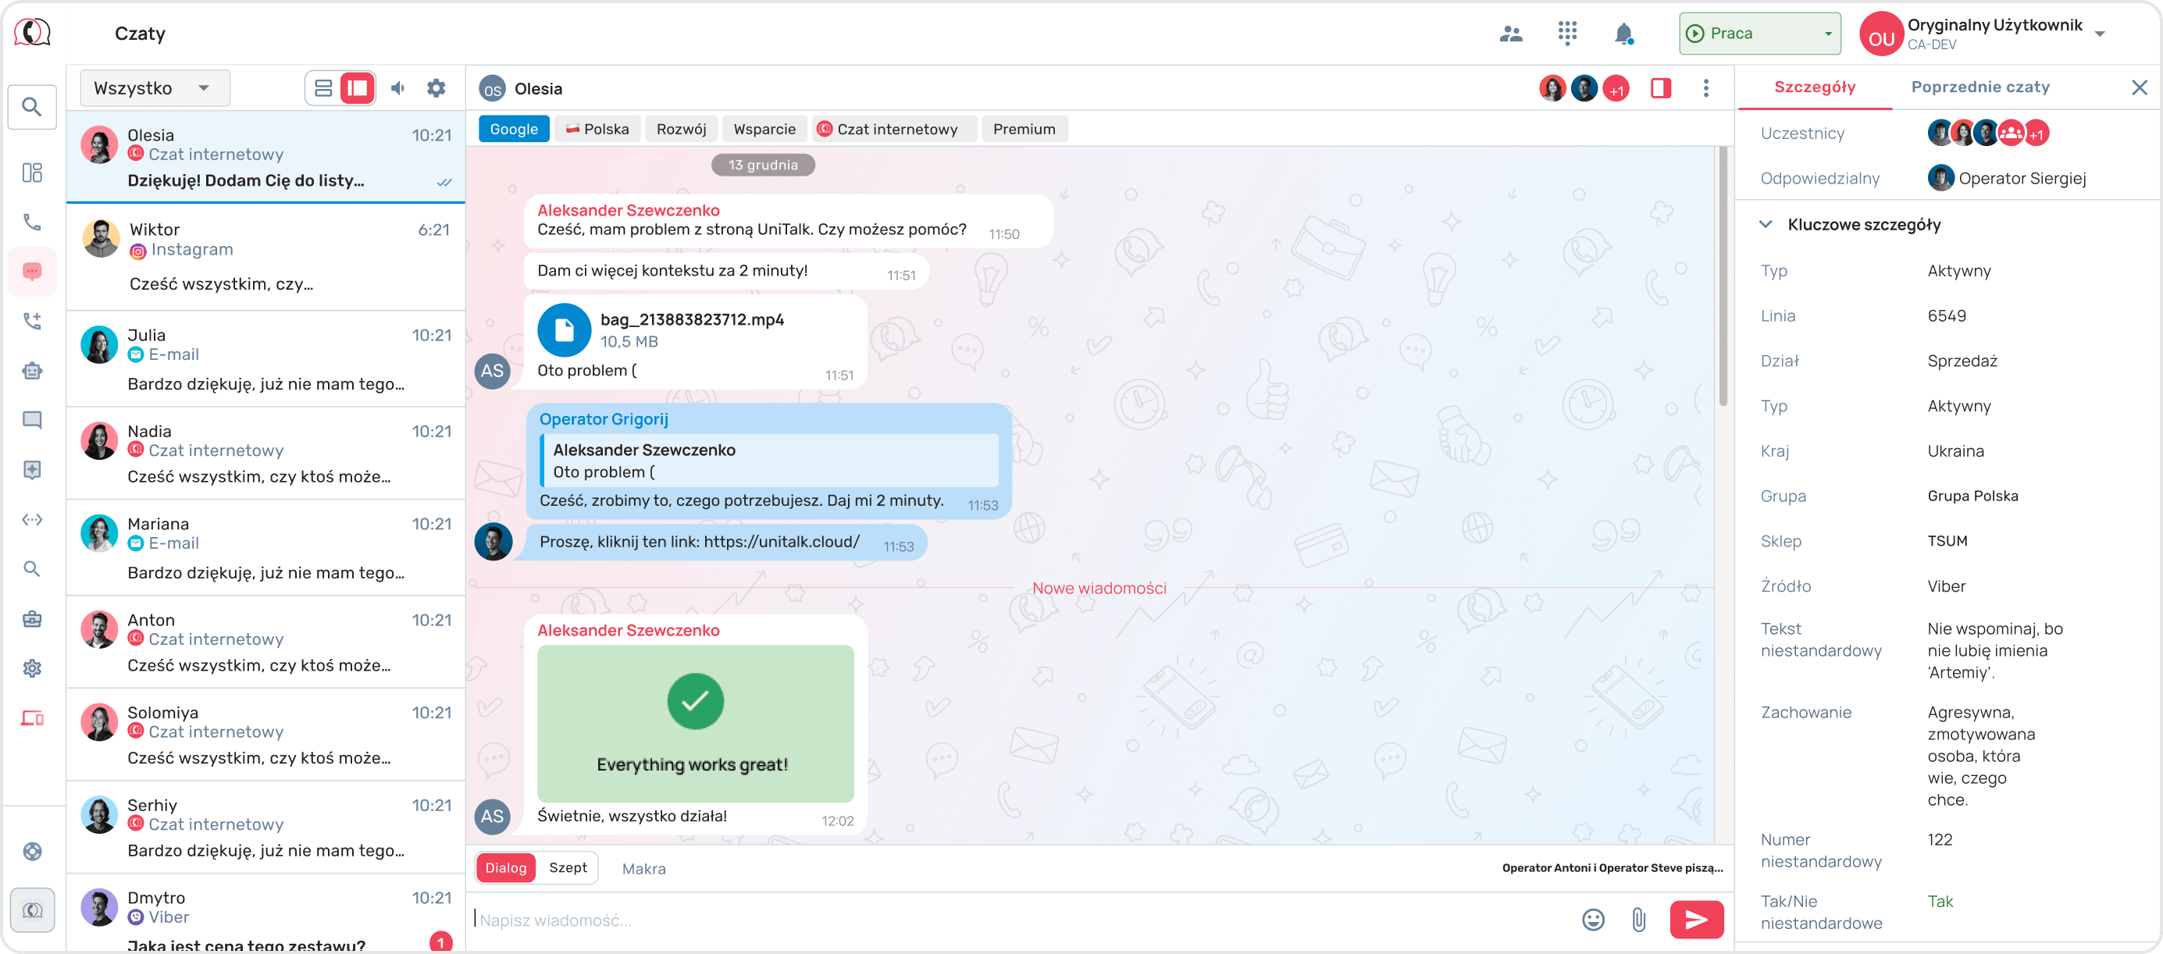Open the apps grid icon

pyautogui.click(x=1567, y=34)
